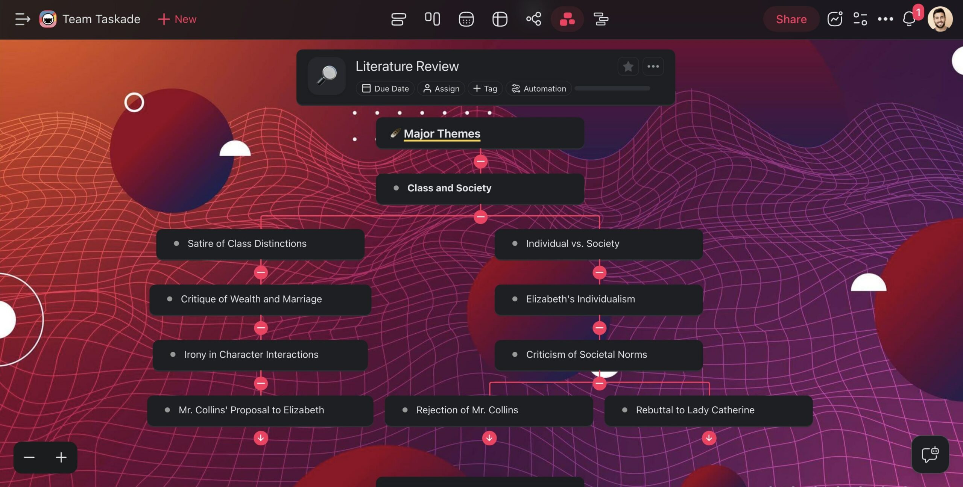Toggle the favorite star on Literature Review
This screenshot has width=963, height=487.
click(628, 67)
